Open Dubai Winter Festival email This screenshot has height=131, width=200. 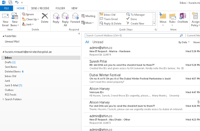pos(142,79)
